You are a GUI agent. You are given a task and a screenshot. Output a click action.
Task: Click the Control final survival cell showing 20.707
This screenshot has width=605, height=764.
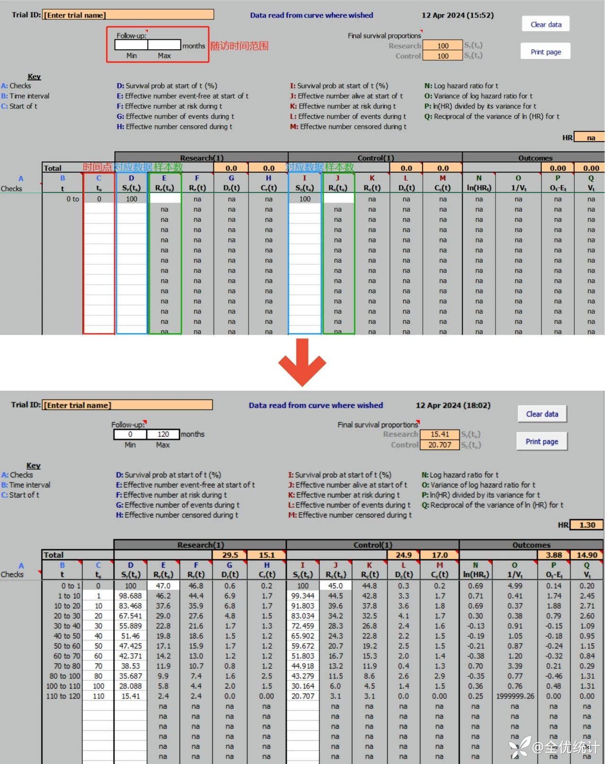tap(440, 445)
